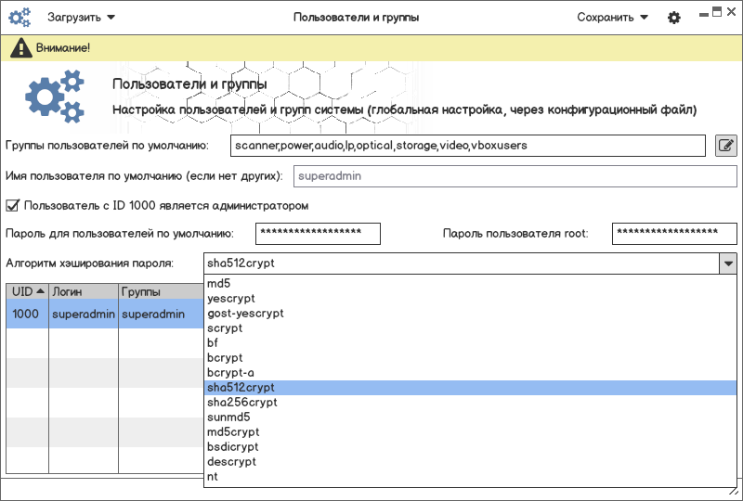The width and height of the screenshot is (743, 501).
Task: Toggle ID 1000 administrator checkbox
Action: click(x=13, y=205)
